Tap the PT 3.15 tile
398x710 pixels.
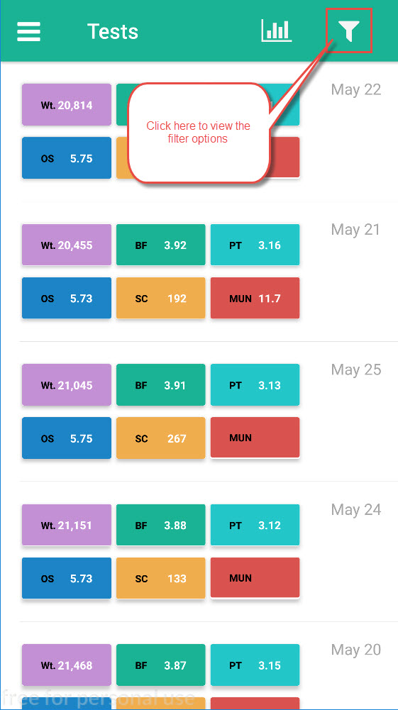point(255,665)
